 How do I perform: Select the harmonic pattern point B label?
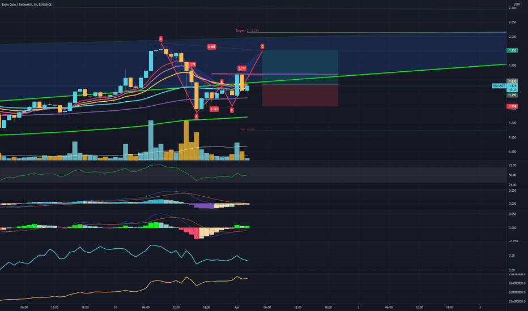click(222, 81)
